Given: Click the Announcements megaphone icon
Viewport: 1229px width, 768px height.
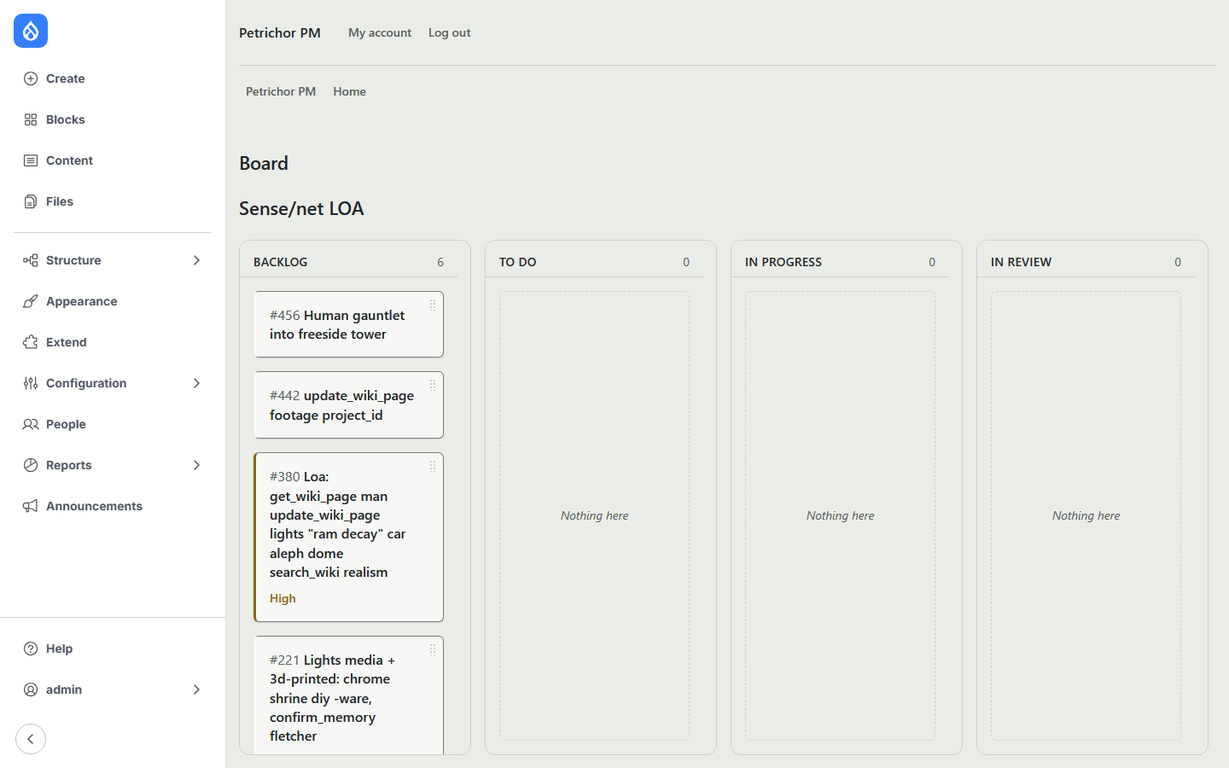Looking at the screenshot, I should [x=31, y=506].
